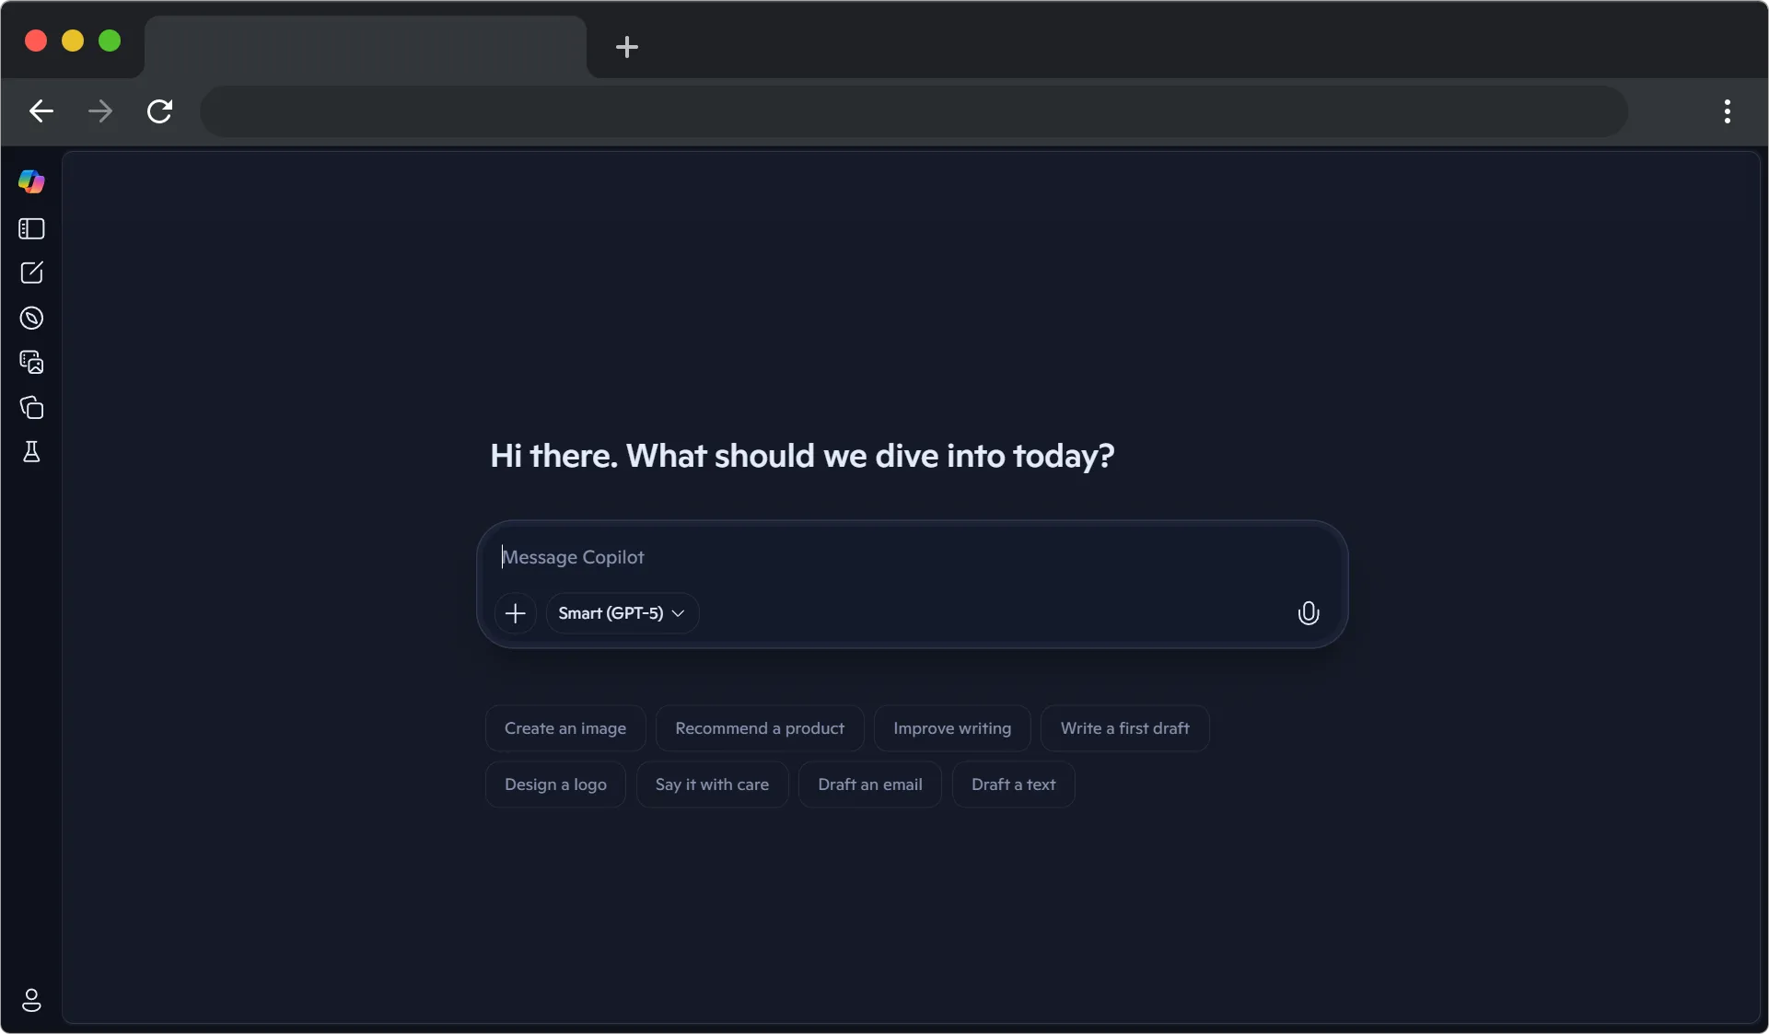Open the media gallery icon

(32, 362)
